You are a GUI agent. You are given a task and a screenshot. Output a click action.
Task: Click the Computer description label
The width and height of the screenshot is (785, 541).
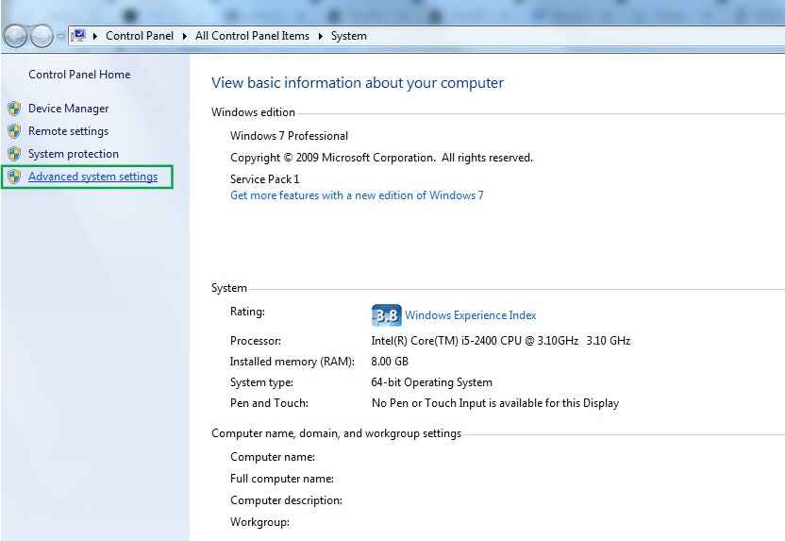[286, 499]
